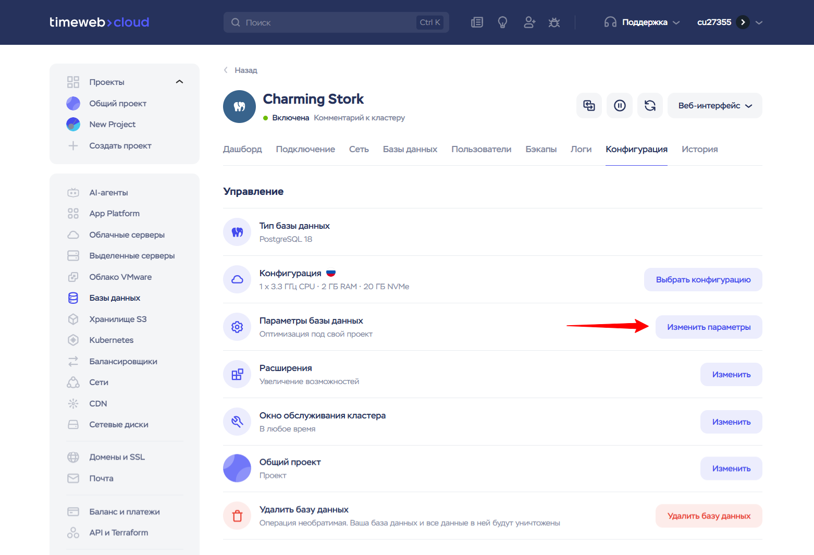Open Хранилище S3 in the sidebar
This screenshot has width=814, height=555.
pyautogui.click(x=118, y=319)
